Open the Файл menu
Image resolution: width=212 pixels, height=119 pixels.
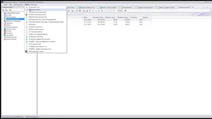[x=6, y=5]
